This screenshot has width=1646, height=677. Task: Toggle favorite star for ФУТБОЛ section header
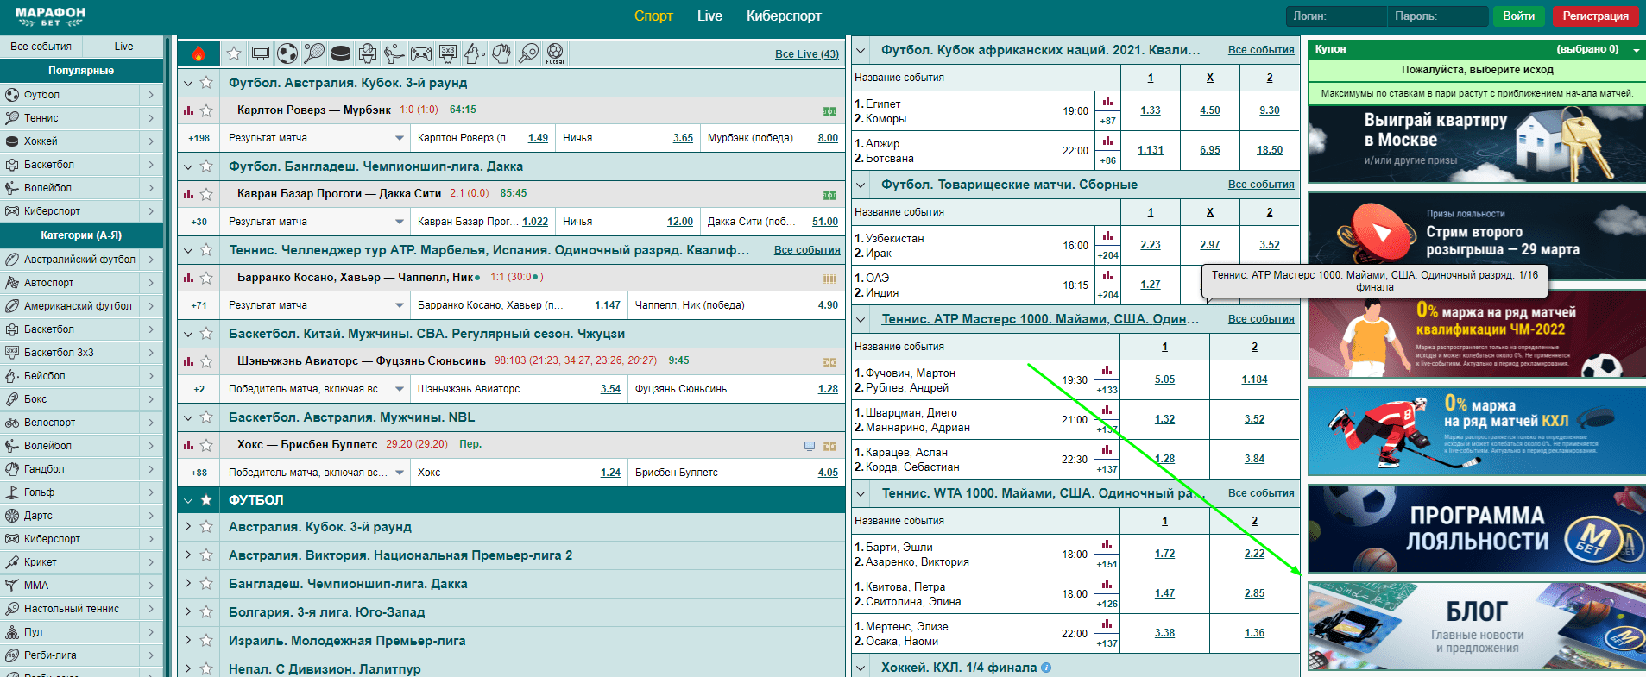point(206,500)
